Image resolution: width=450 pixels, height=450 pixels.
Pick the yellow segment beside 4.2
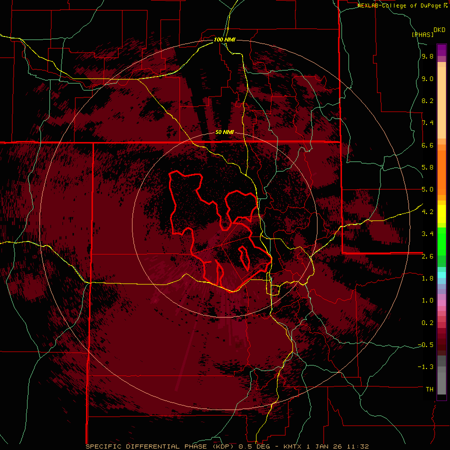pyautogui.click(x=441, y=214)
